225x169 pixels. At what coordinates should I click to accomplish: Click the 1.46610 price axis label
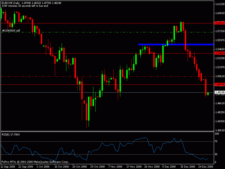coord(220,103)
